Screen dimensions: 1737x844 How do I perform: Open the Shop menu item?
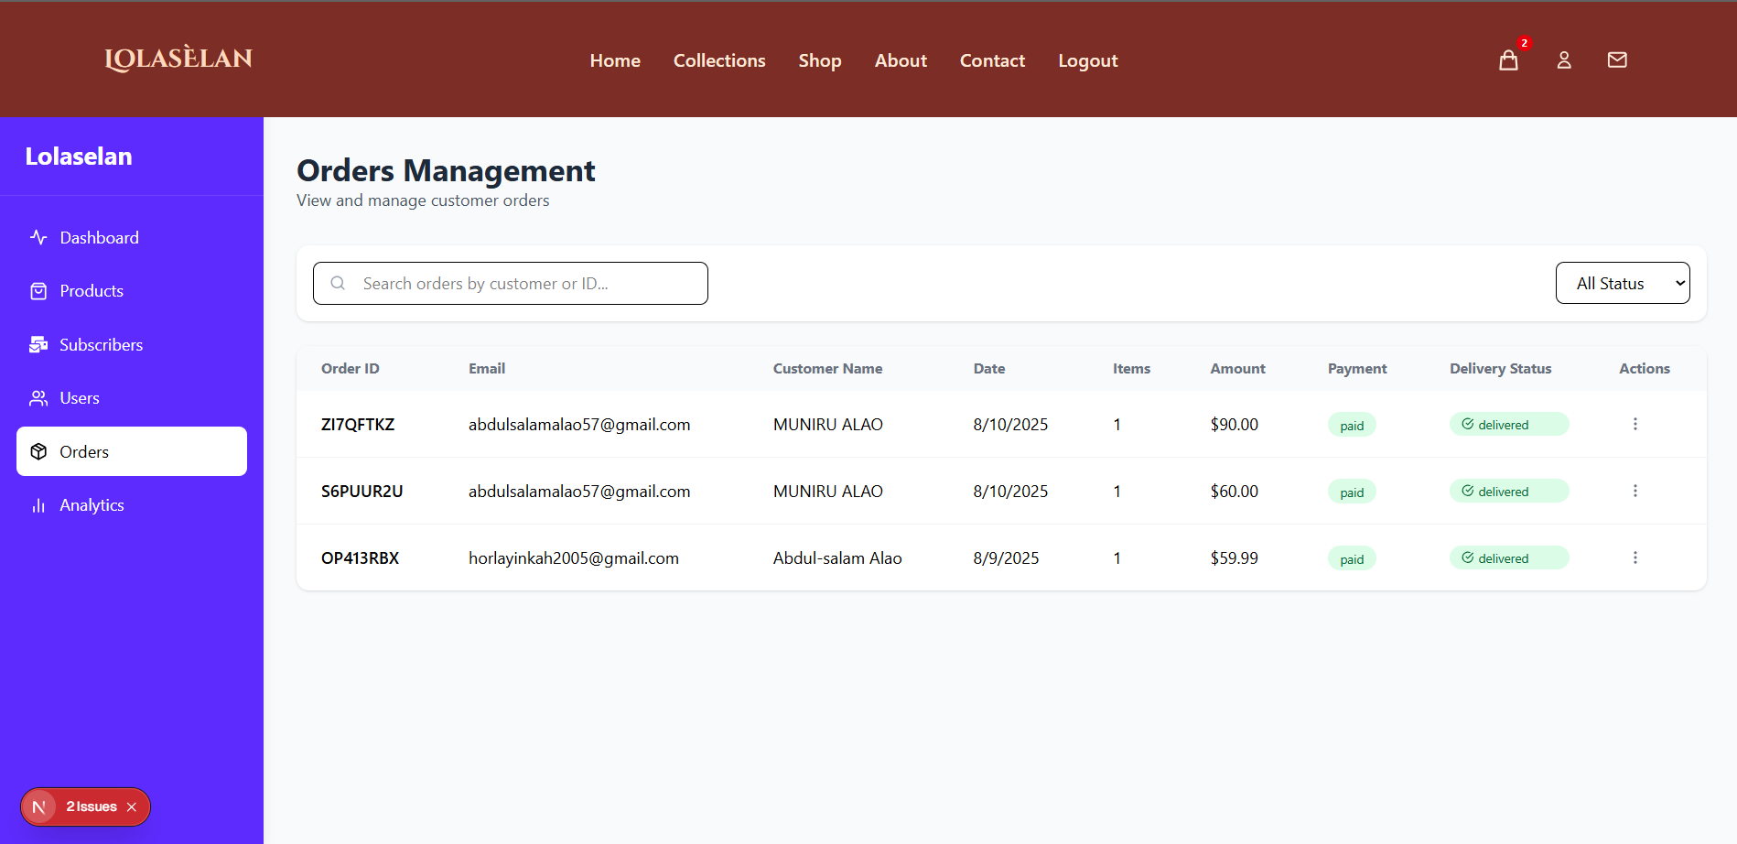[819, 60]
